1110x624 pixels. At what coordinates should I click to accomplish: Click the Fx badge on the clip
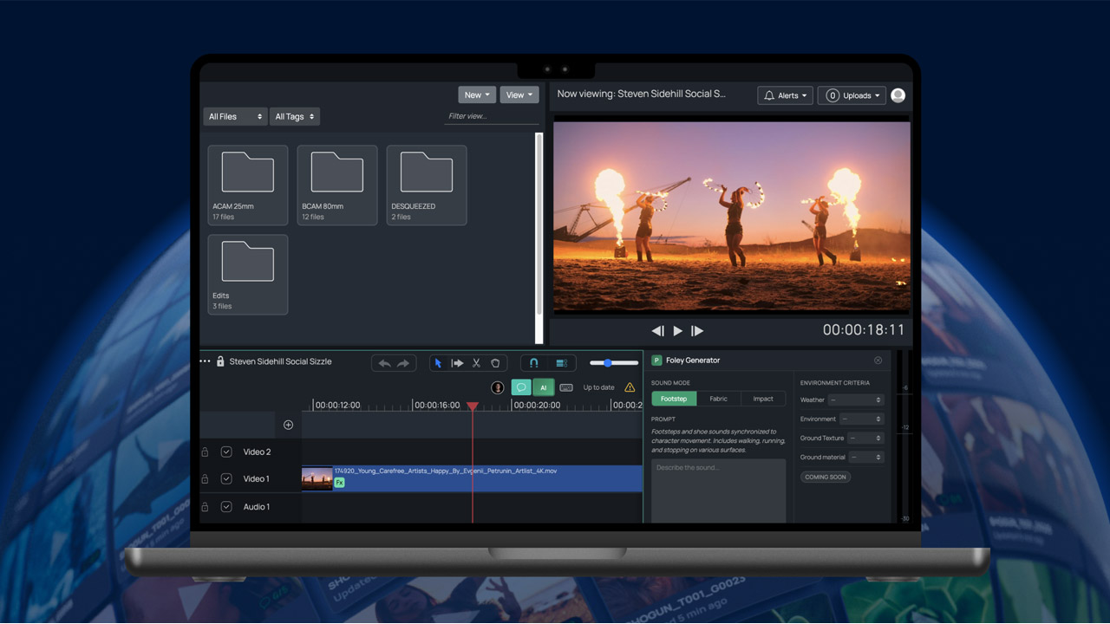(x=340, y=483)
